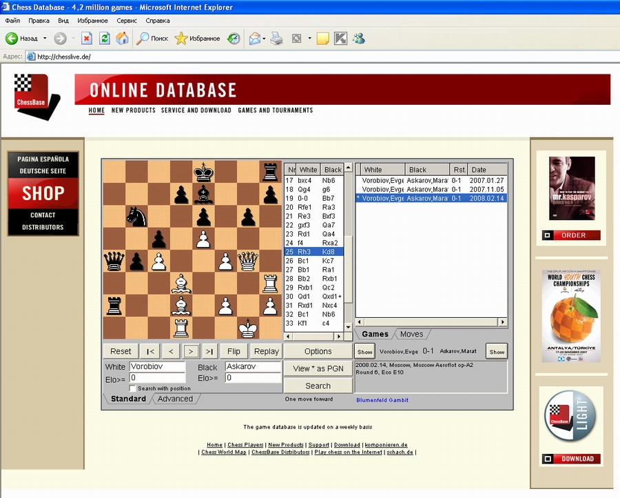Jump to the last move button

pos(210,351)
